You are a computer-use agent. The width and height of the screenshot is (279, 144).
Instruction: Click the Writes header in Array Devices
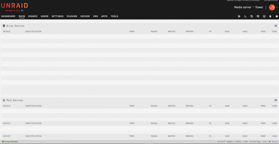coord(172,32)
